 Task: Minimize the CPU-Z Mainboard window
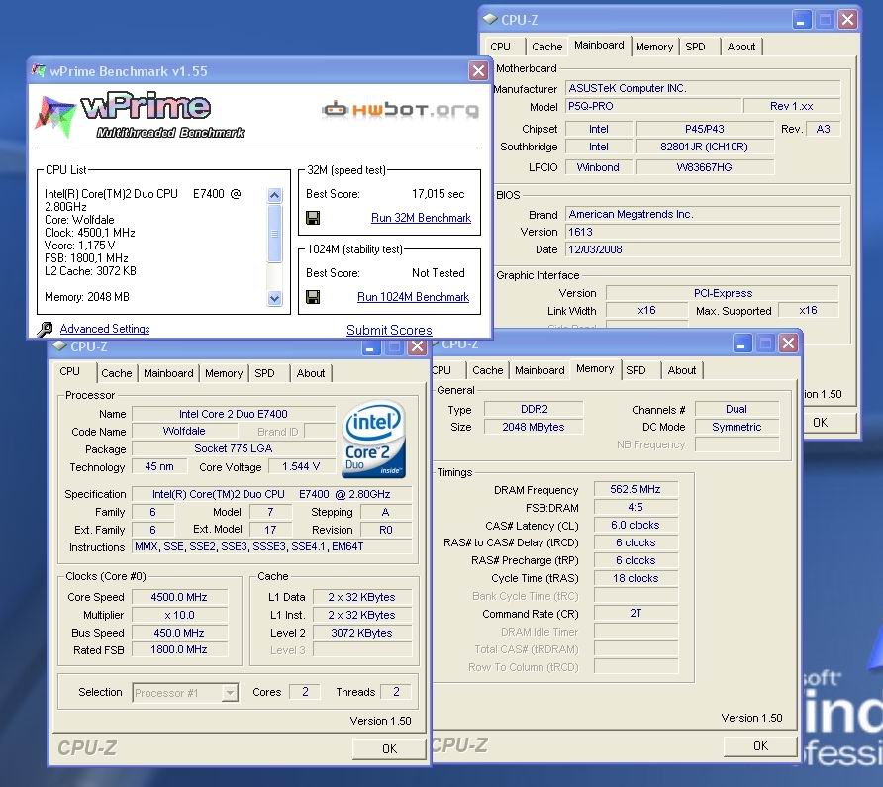coord(801,20)
